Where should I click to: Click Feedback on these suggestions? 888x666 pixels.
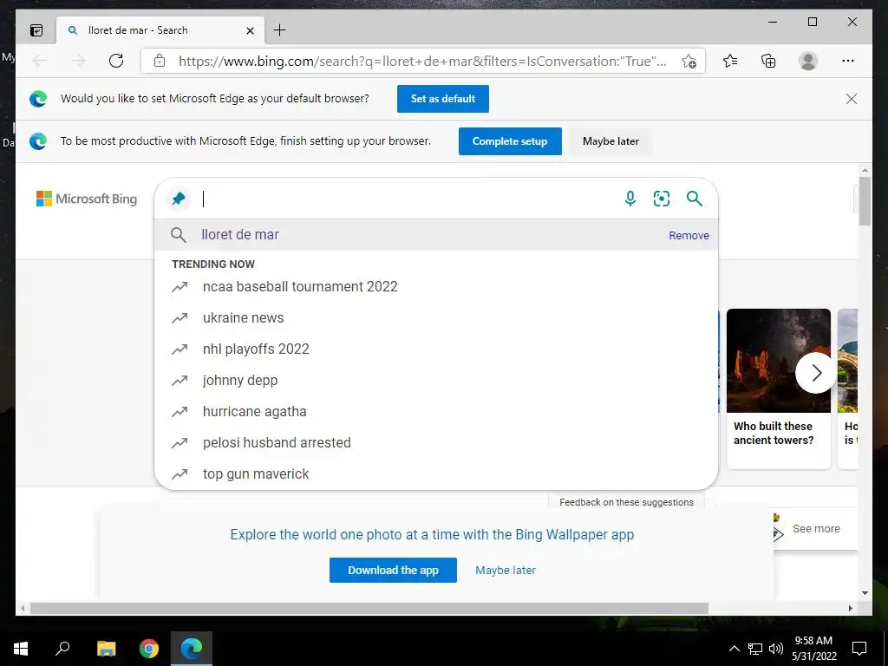point(626,502)
